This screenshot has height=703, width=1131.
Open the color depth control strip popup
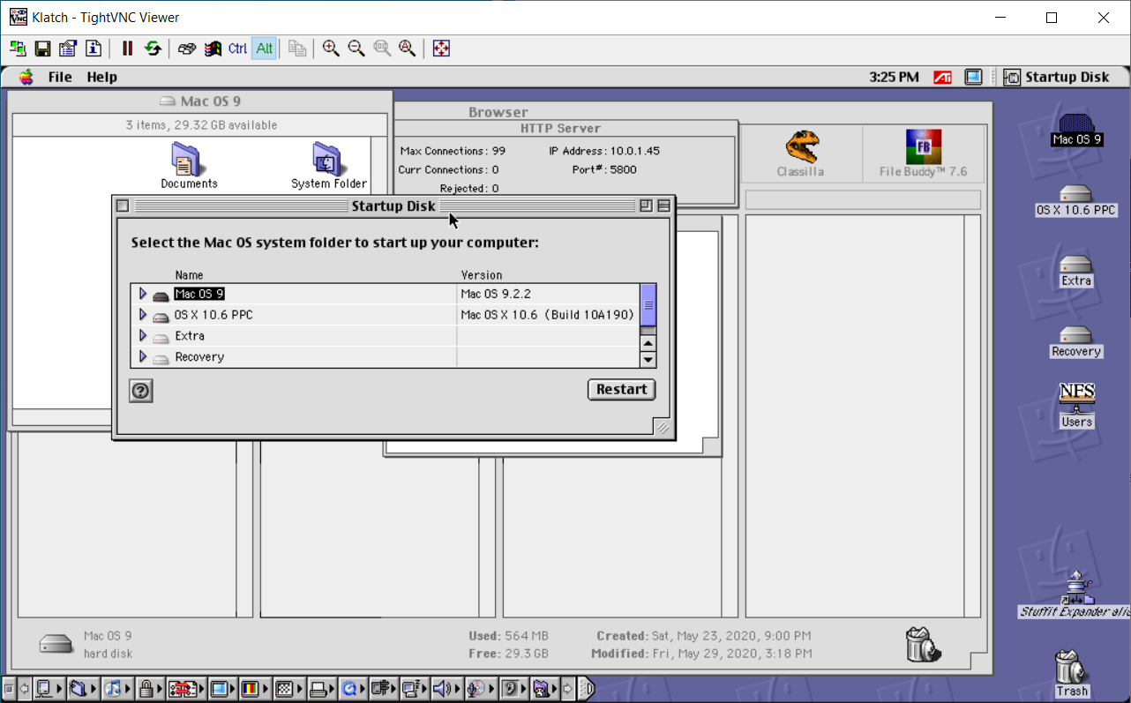(254, 688)
